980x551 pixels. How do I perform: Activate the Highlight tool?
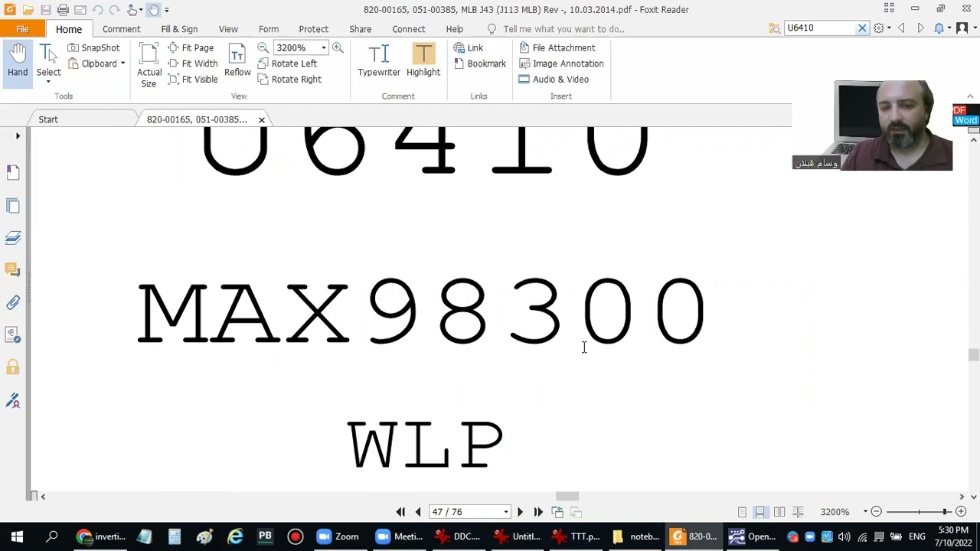[423, 61]
